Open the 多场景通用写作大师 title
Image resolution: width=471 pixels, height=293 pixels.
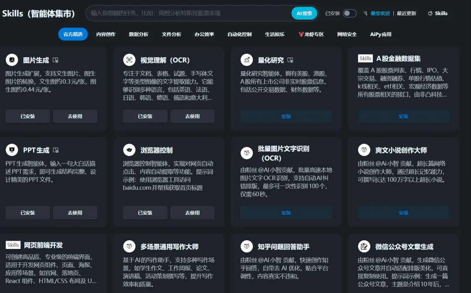(x=169, y=246)
